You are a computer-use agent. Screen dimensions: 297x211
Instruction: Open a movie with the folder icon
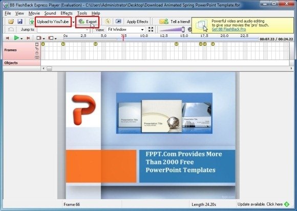click(11, 22)
